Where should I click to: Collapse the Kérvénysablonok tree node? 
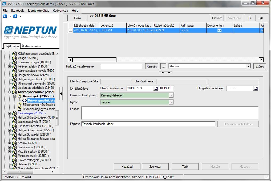[10, 92]
